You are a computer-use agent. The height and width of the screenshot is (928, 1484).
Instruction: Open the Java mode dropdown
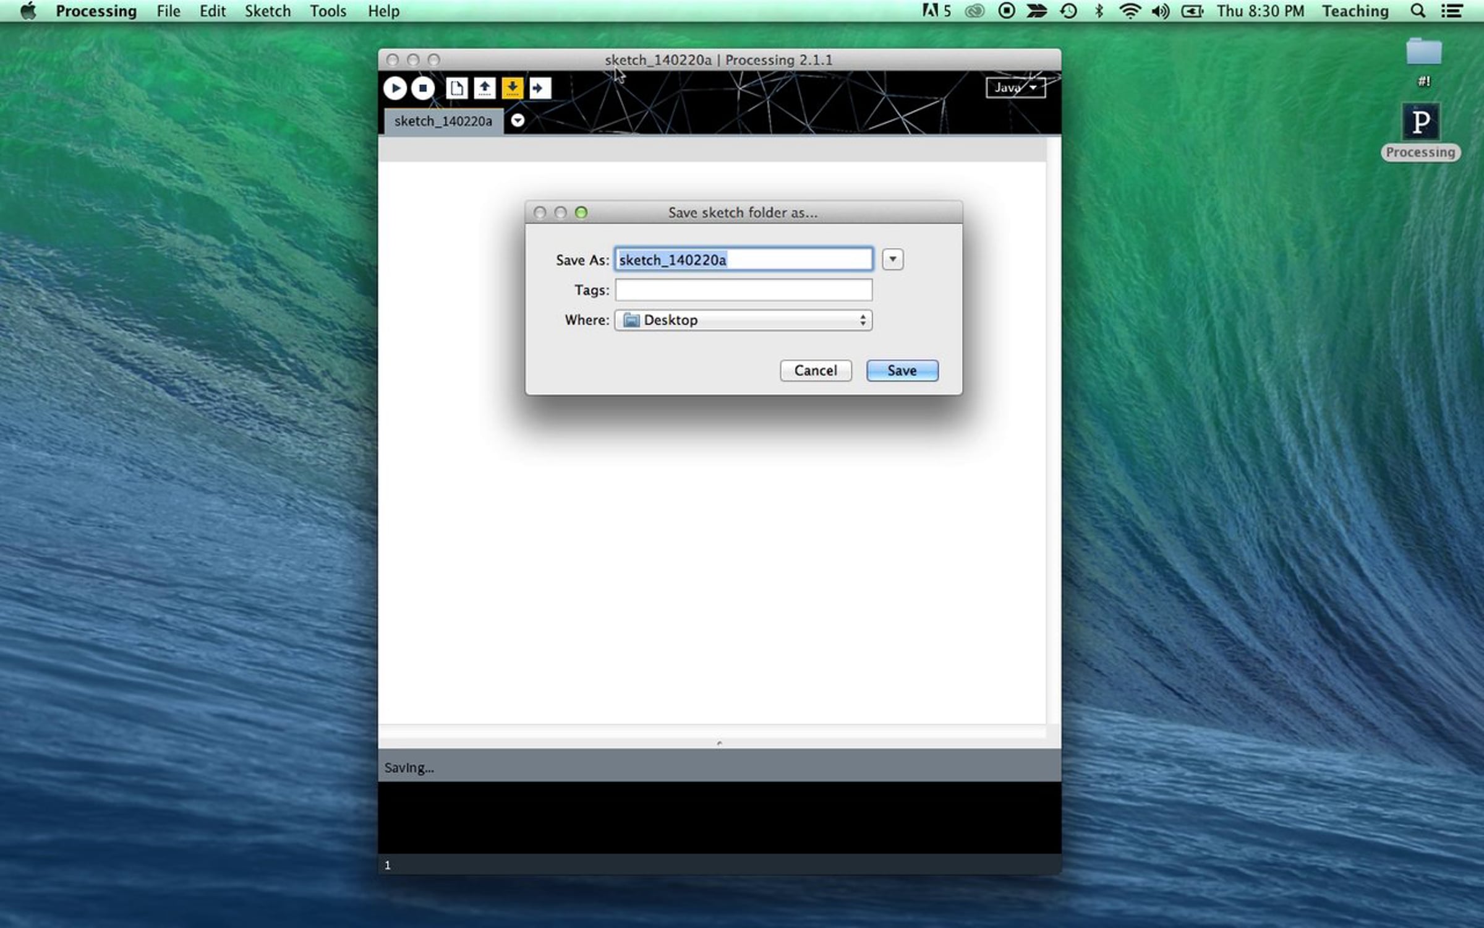point(1015,87)
